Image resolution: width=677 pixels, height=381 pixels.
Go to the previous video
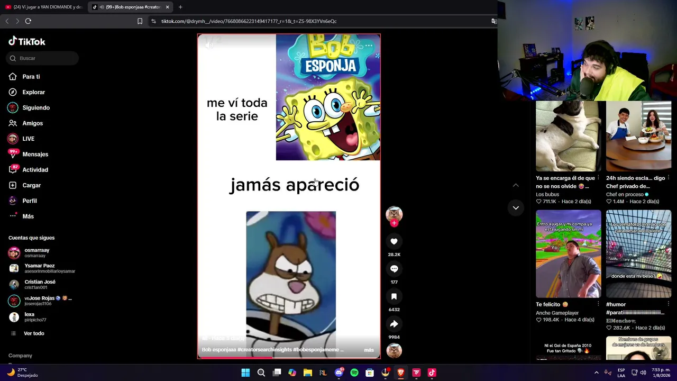coord(516,185)
